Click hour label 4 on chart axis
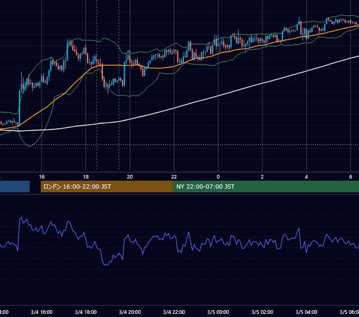Viewport: 359px width, 317px height. tap(306, 177)
